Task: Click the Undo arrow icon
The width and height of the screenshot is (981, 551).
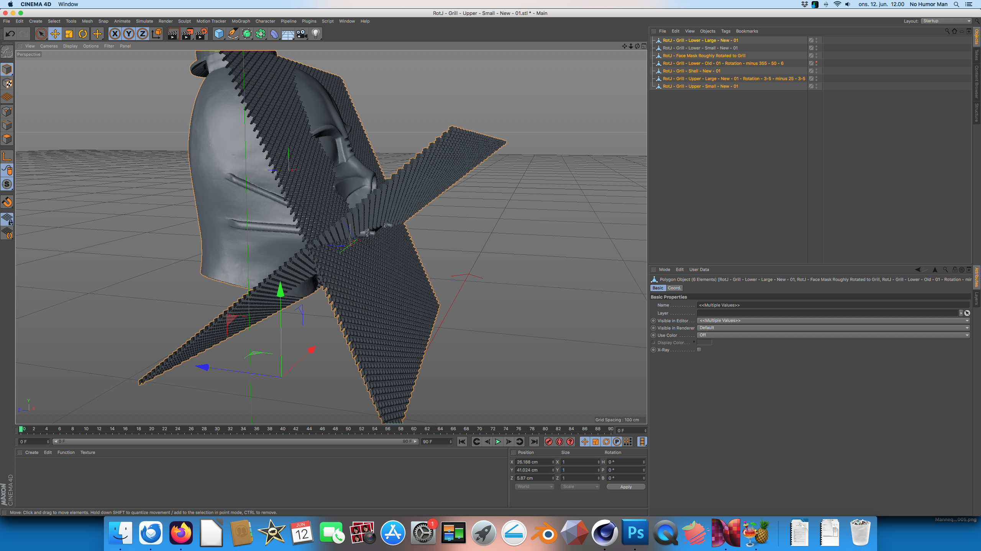Action: click(x=10, y=34)
